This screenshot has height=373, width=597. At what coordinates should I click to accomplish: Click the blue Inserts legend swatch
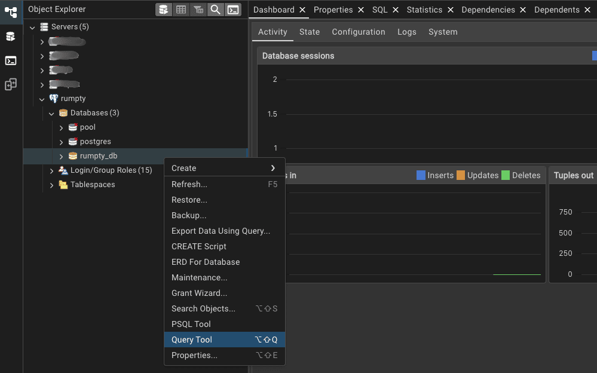(421, 175)
